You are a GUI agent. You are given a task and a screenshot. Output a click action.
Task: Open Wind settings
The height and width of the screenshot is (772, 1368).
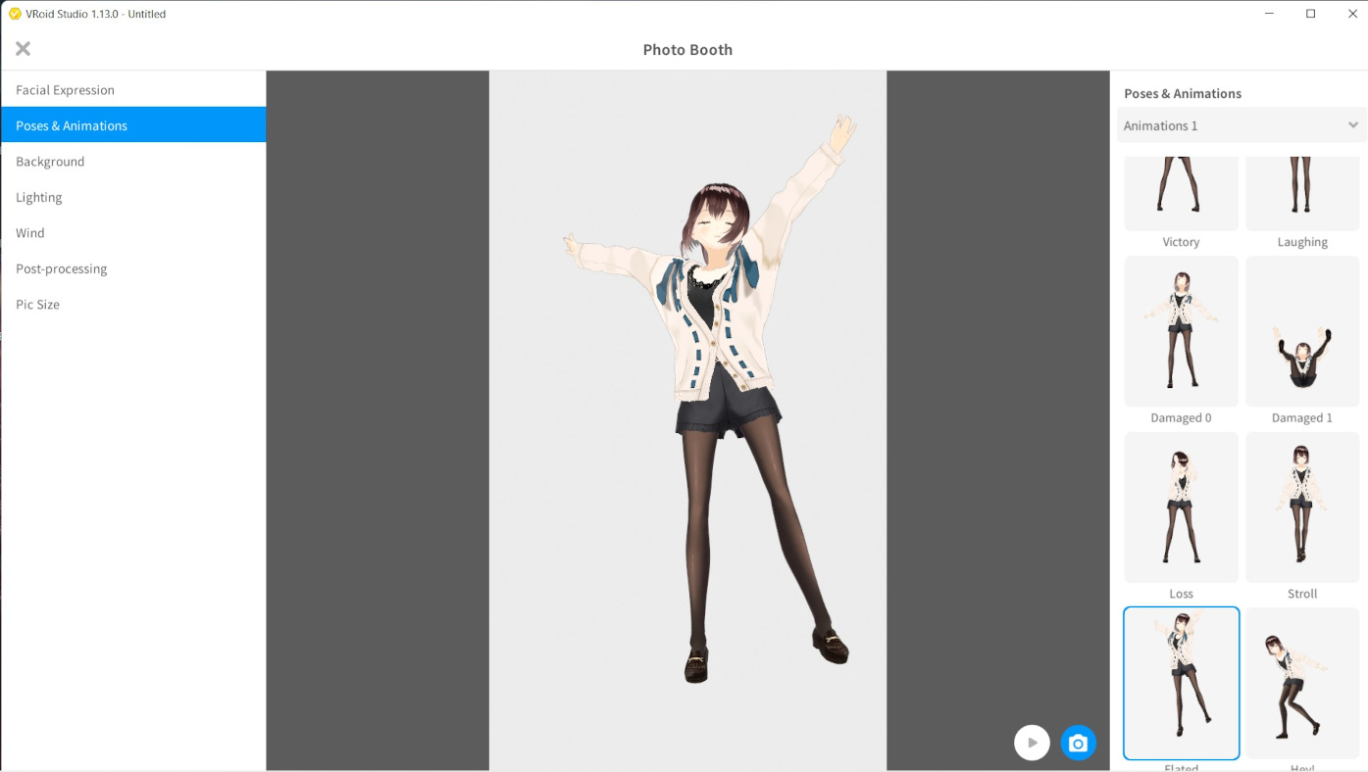29,232
